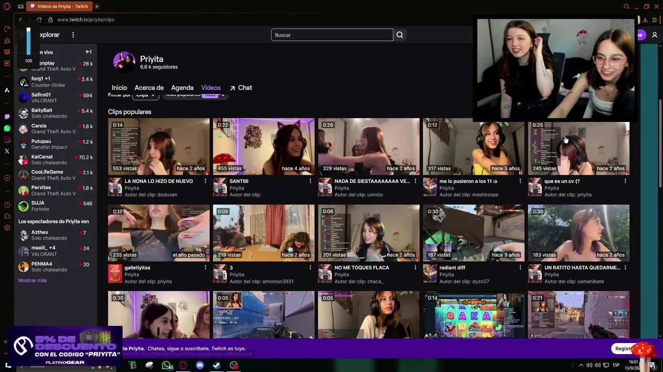Open options for NO ME TOQUES FLACA clip
This screenshot has width=663, height=372.
click(x=415, y=268)
